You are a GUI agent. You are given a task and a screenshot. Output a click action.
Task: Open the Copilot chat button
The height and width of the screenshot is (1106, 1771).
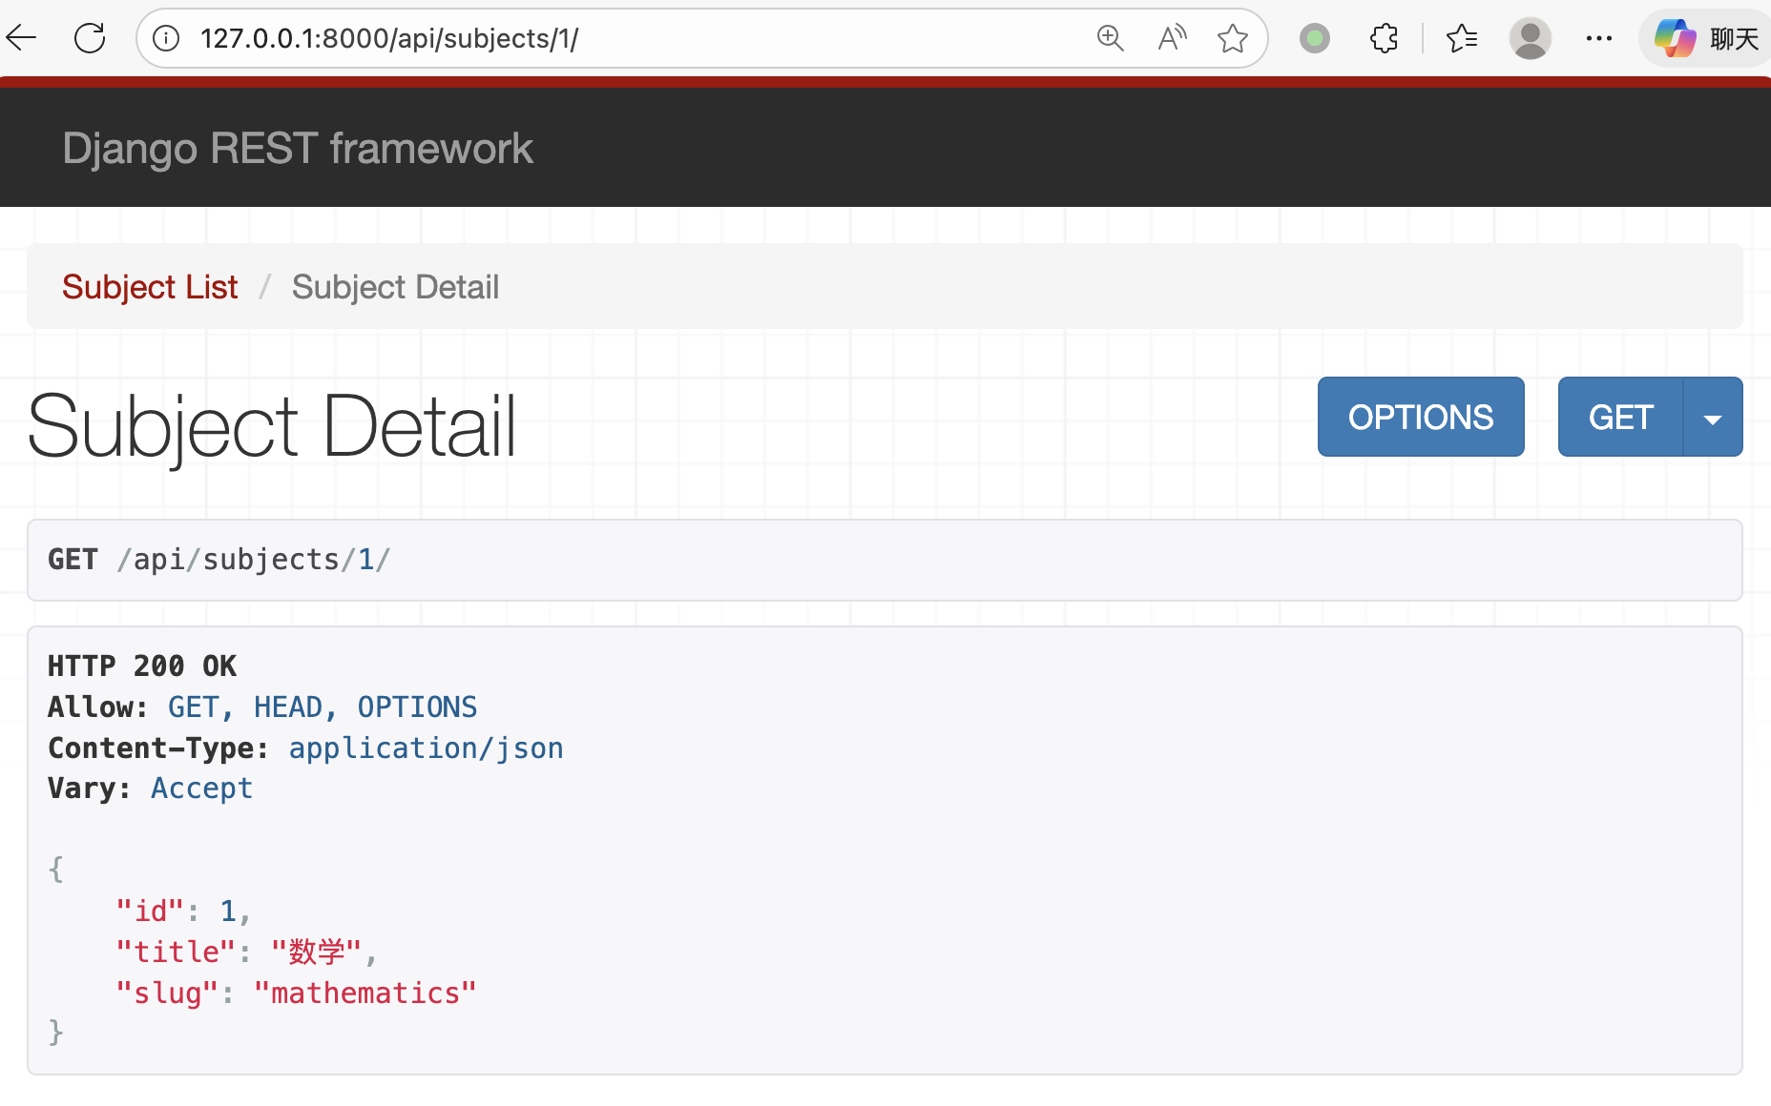pyautogui.click(x=1707, y=38)
